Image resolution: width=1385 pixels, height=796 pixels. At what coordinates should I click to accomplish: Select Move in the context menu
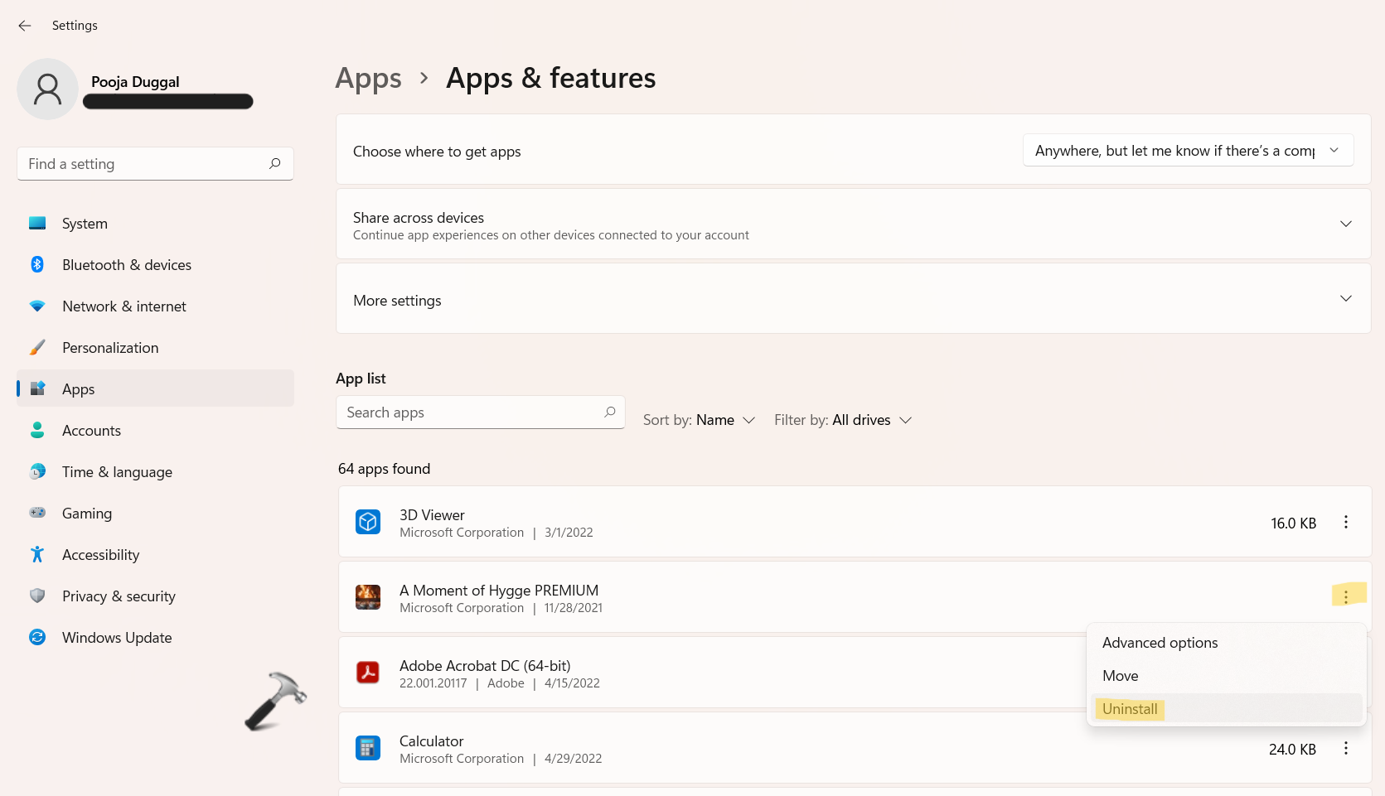1121,676
